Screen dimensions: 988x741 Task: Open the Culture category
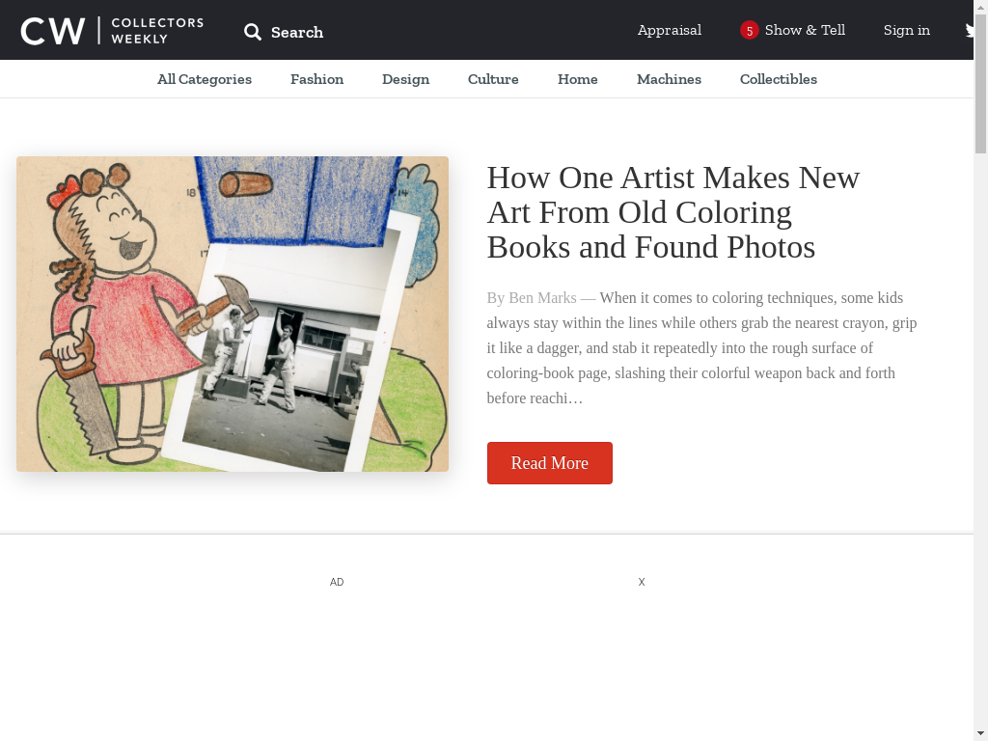(493, 79)
